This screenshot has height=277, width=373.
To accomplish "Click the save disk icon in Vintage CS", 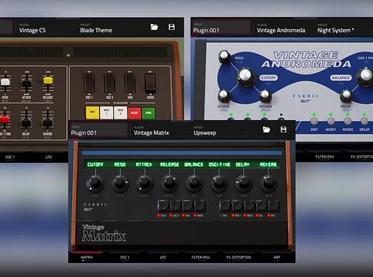I will pos(172,27).
